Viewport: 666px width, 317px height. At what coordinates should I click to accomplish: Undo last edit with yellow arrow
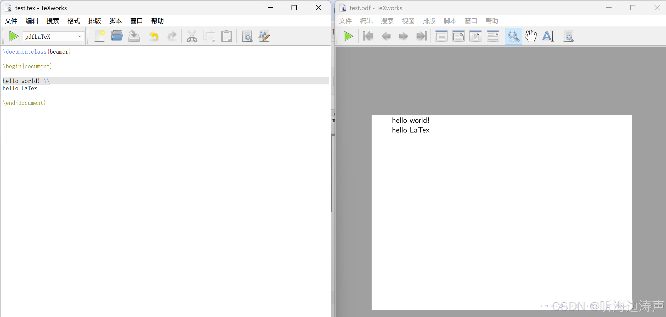[x=154, y=36]
